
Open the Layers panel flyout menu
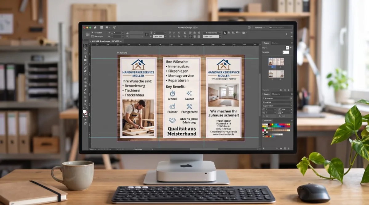point(292,94)
